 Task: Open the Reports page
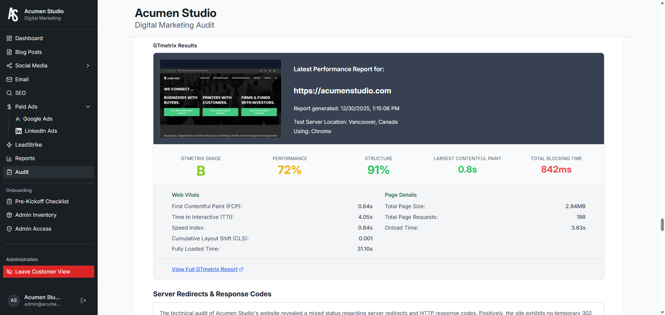coord(48,158)
